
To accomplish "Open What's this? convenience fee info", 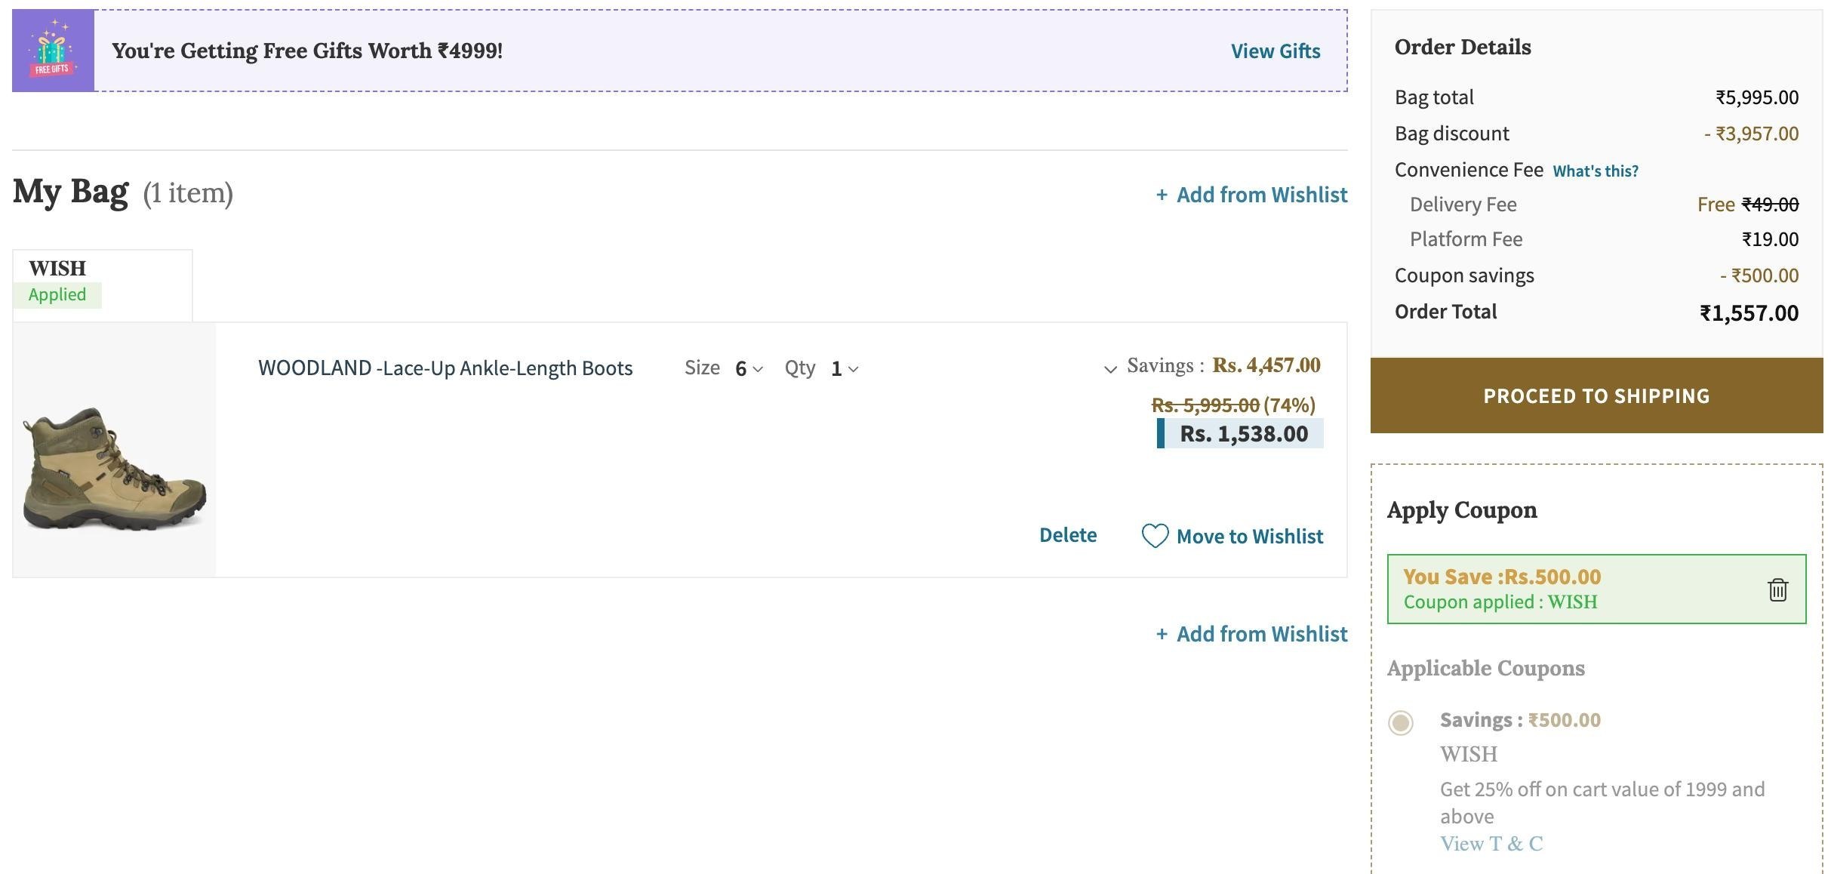I will coord(1596,171).
